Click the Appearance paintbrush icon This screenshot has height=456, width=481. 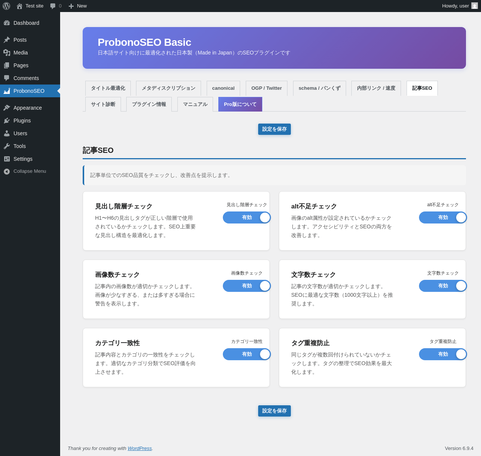(x=7, y=108)
